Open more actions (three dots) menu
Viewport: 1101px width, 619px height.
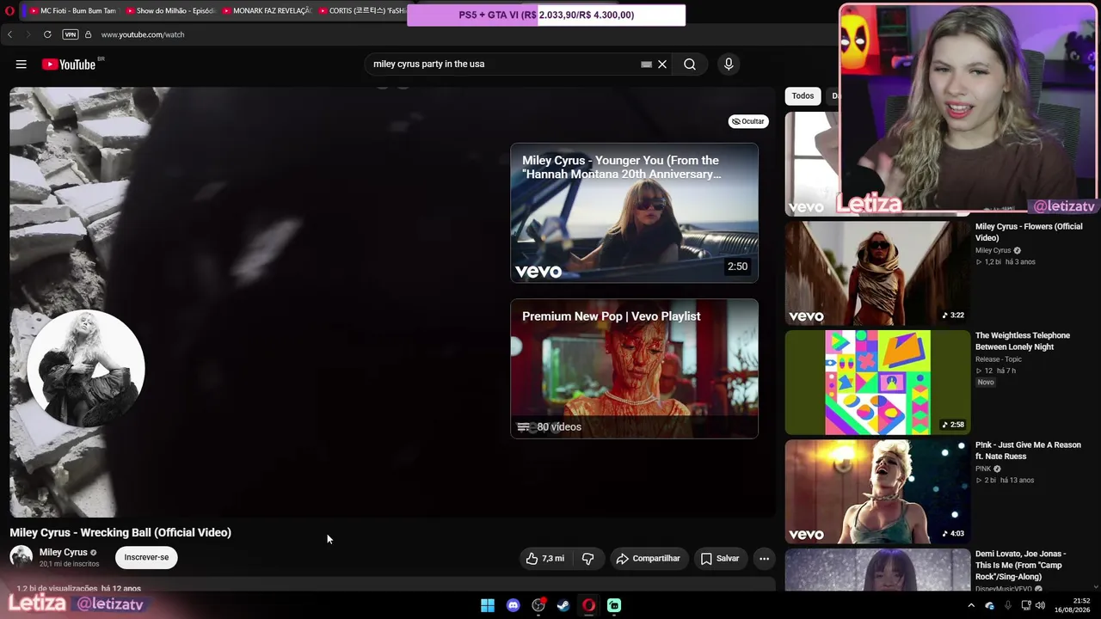point(764,559)
